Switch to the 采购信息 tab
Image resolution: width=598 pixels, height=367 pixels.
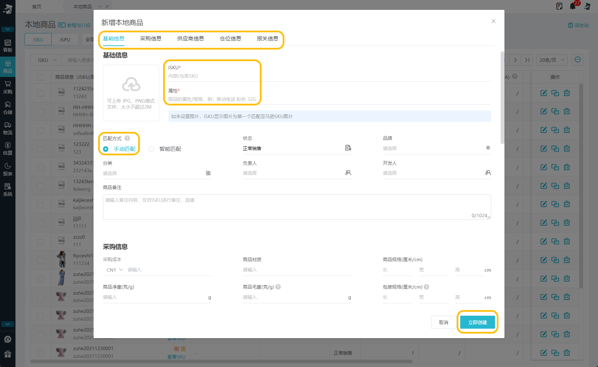(150, 39)
